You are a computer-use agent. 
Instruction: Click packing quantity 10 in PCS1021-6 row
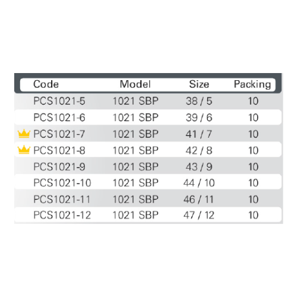253,118
